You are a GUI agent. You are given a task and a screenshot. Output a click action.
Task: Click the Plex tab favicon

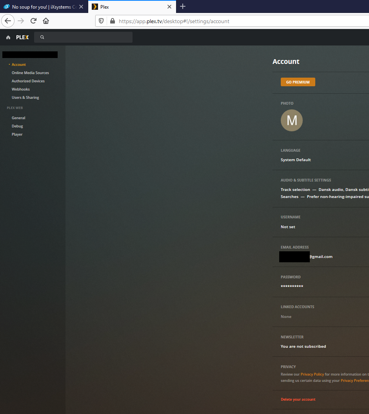[95, 7]
